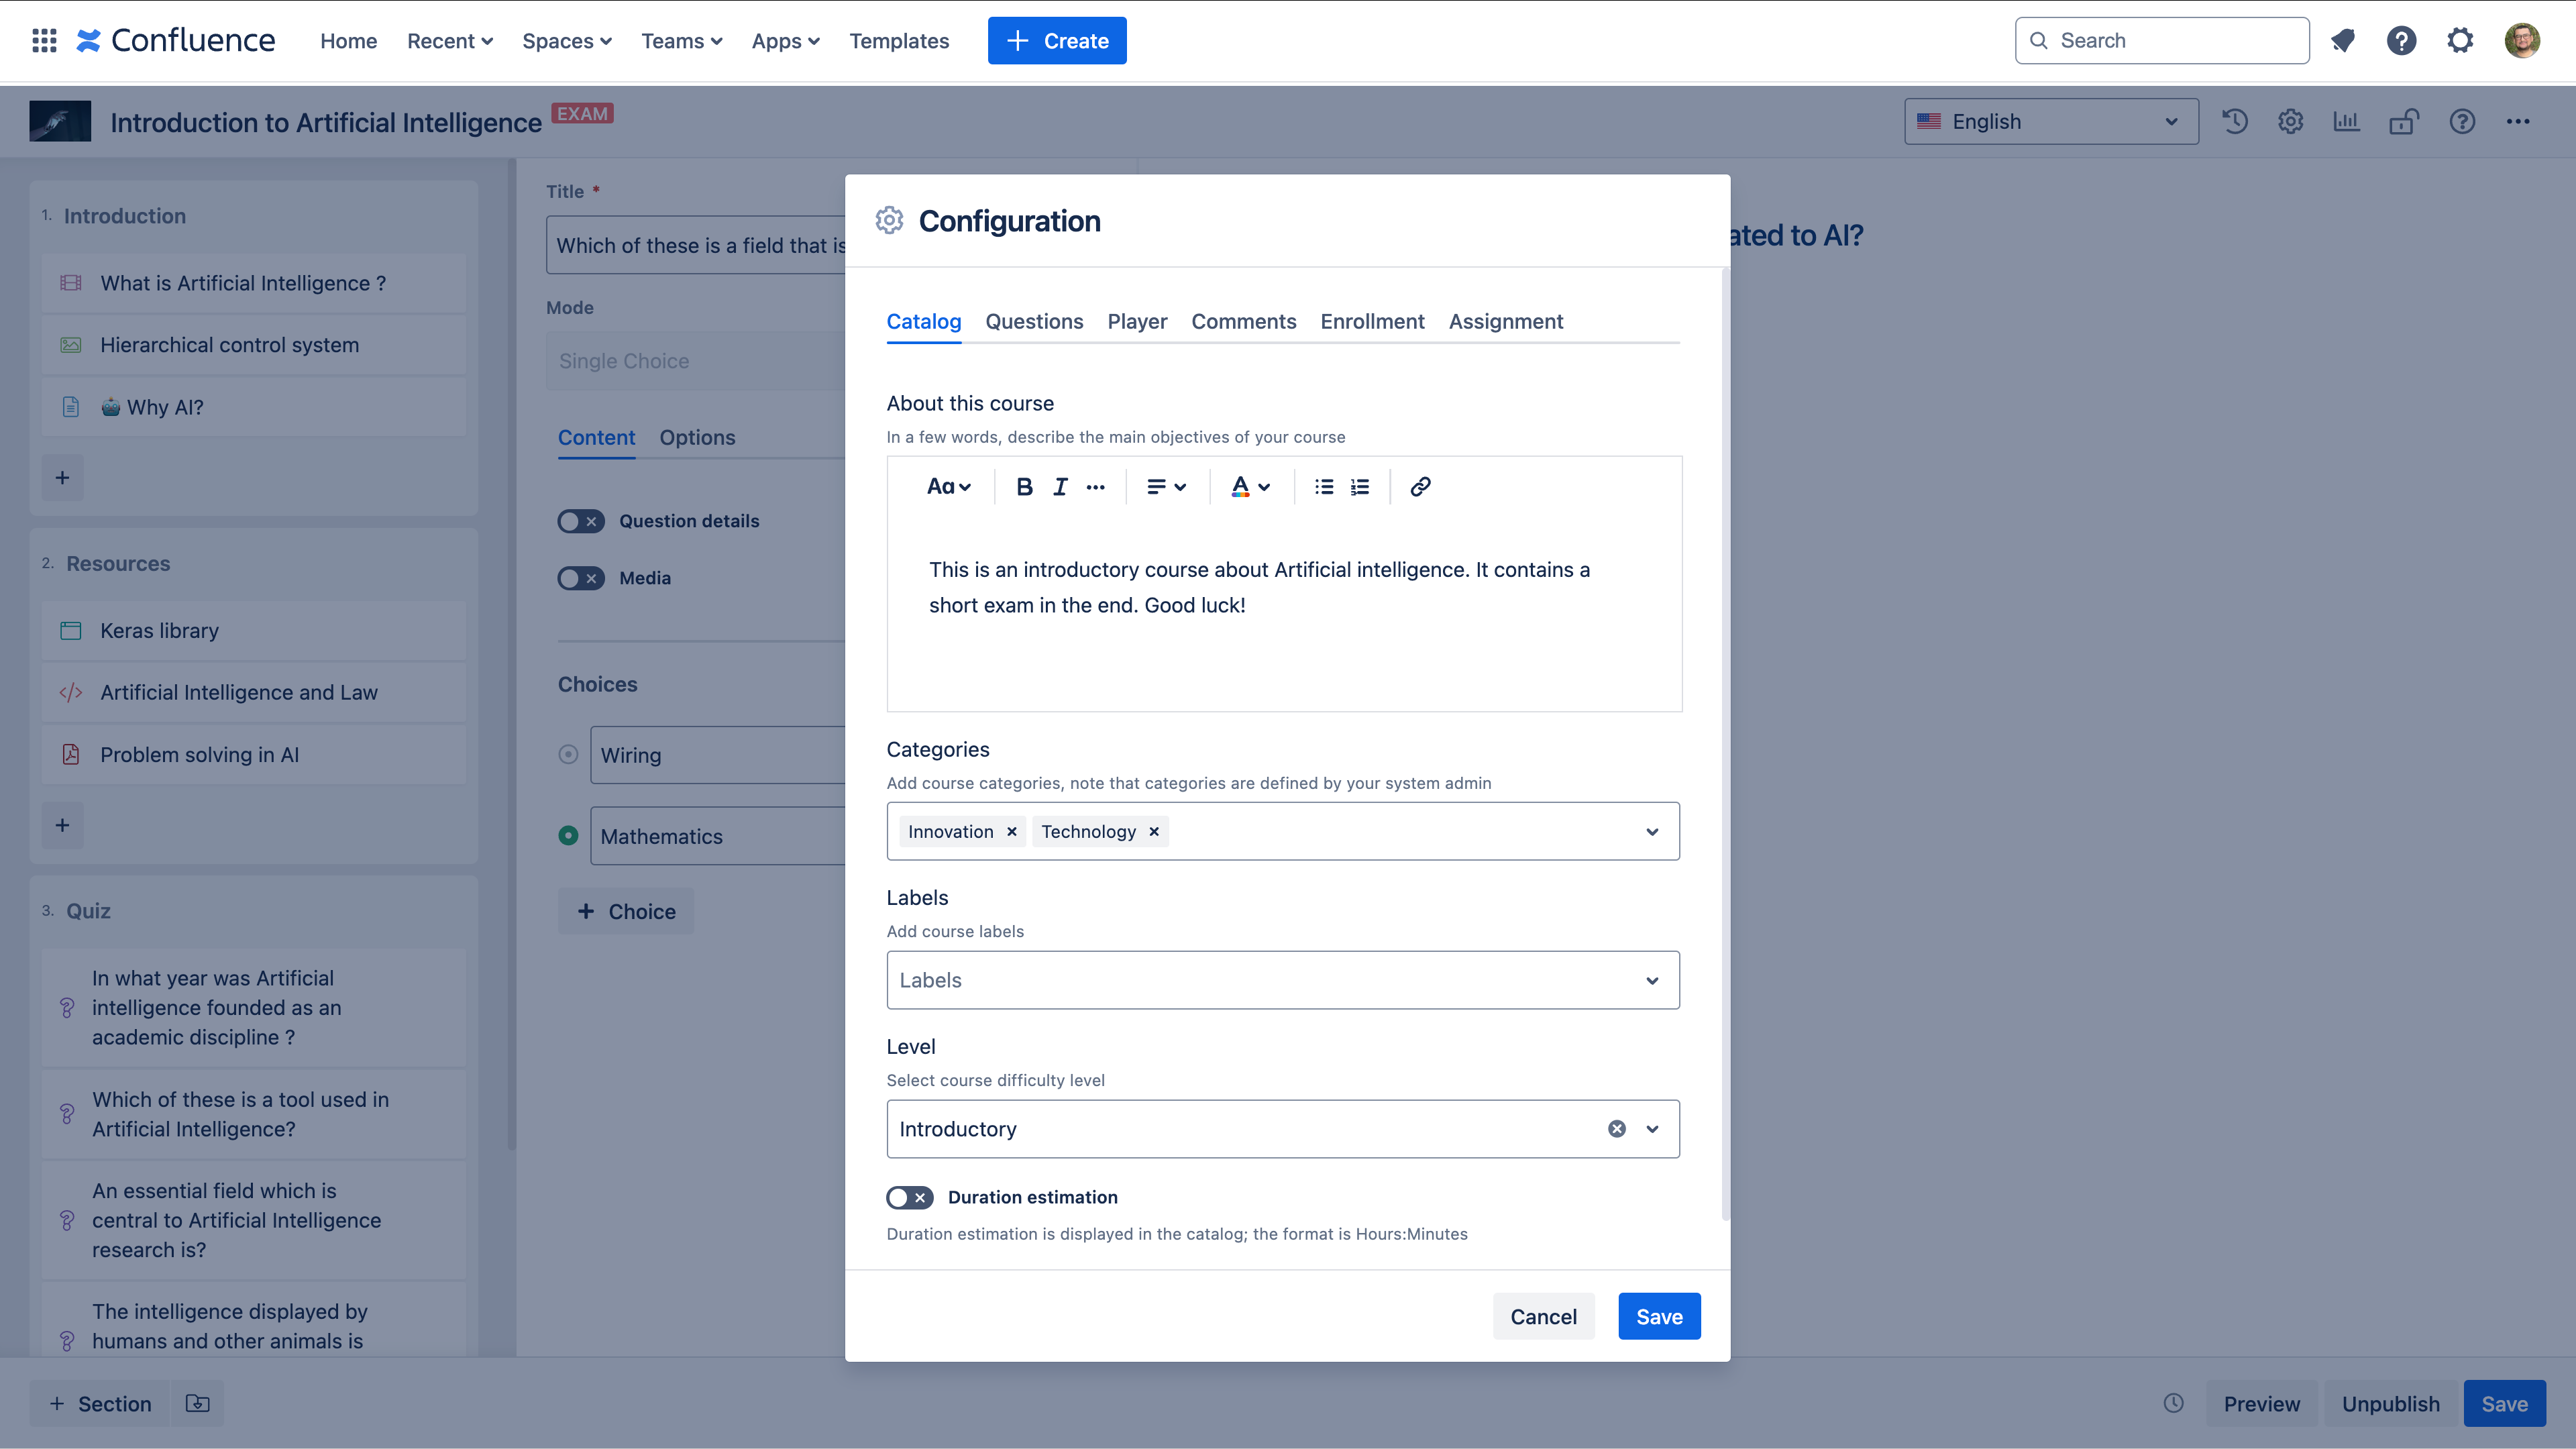Insert a link in the description editor
Viewport: 2576px width, 1449px height.
pos(1420,487)
